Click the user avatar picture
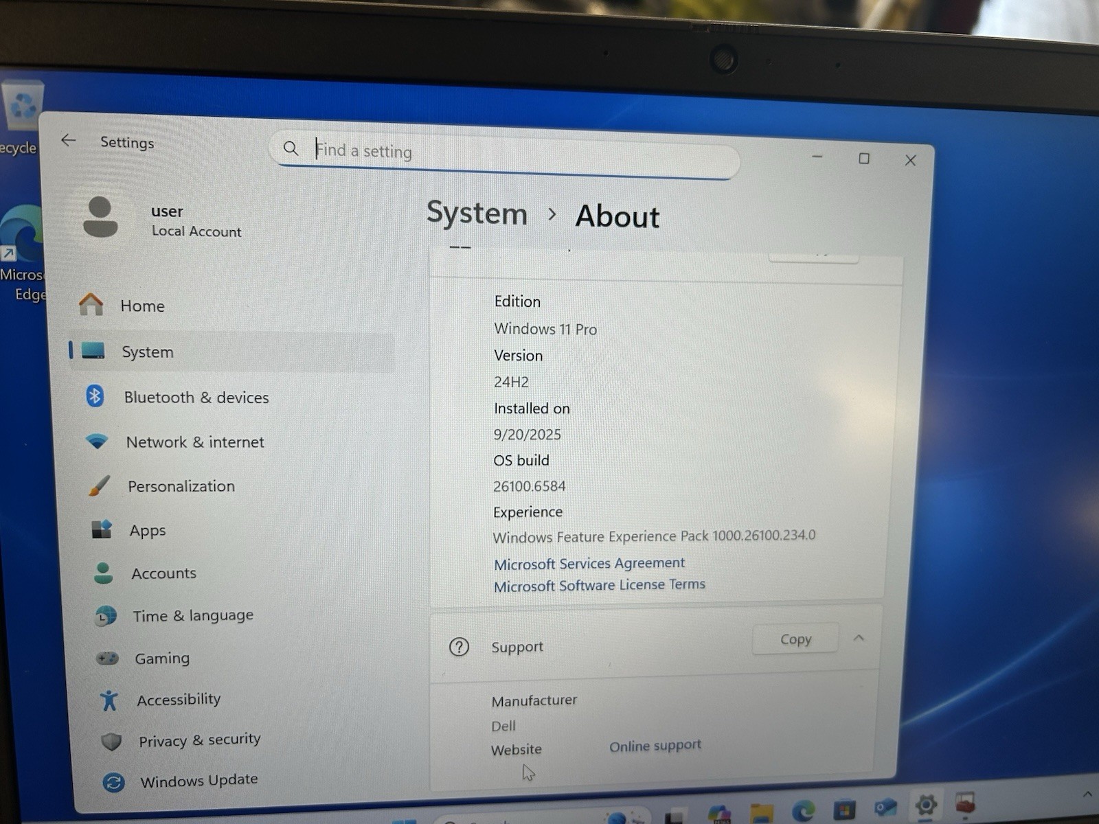The image size is (1099, 824). [100, 217]
